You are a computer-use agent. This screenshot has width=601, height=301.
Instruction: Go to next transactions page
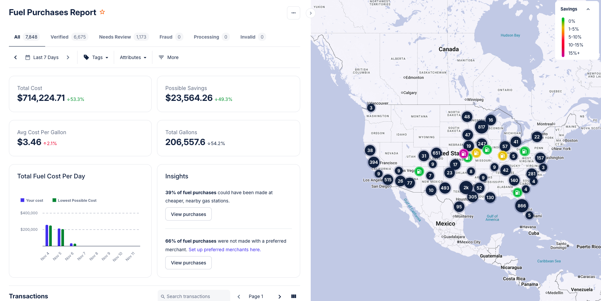click(x=279, y=296)
